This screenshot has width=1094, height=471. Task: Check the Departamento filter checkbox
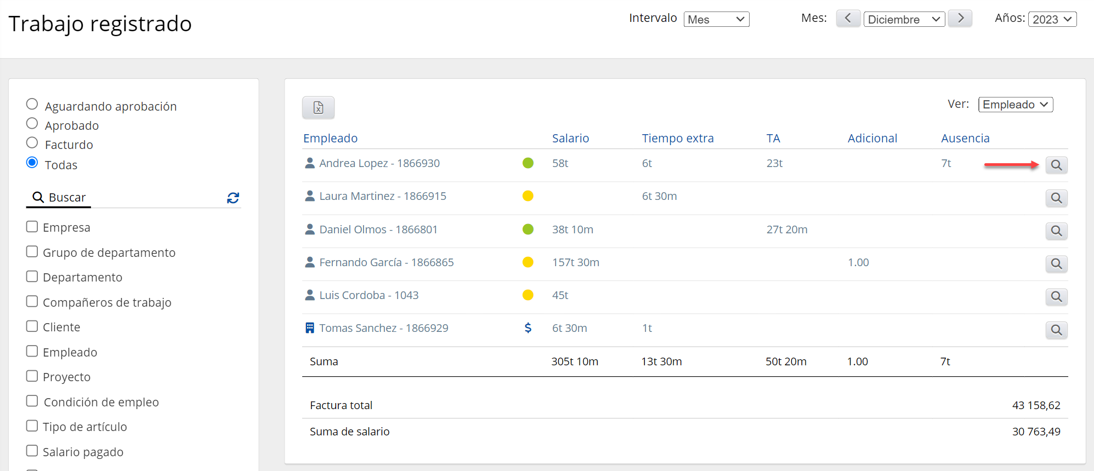coord(32,277)
